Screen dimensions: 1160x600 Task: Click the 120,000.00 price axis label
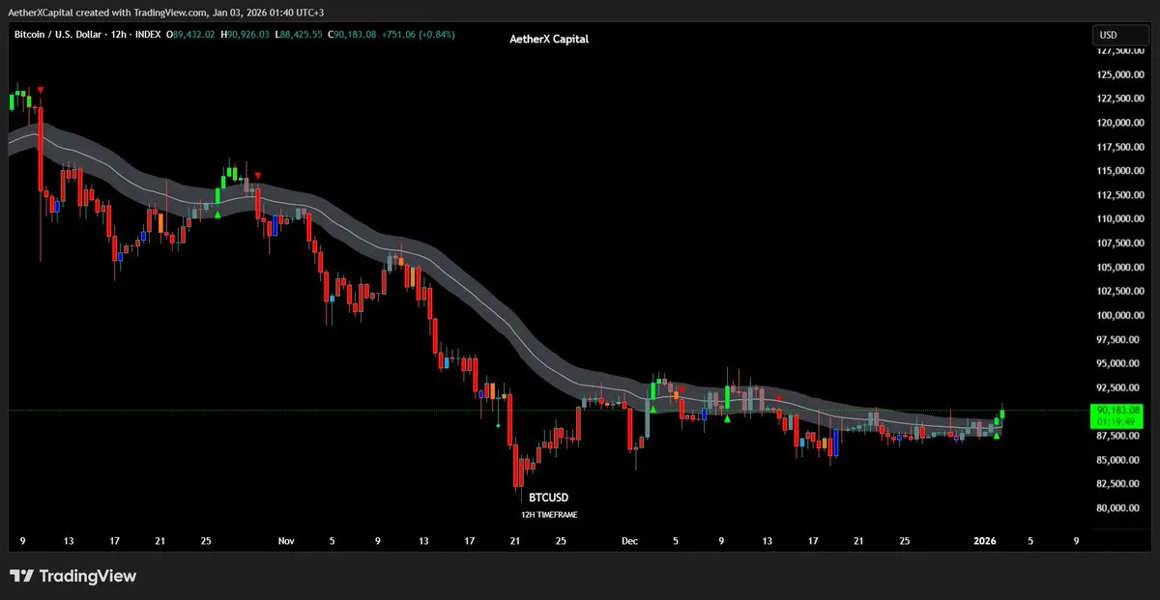tap(1119, 123)
